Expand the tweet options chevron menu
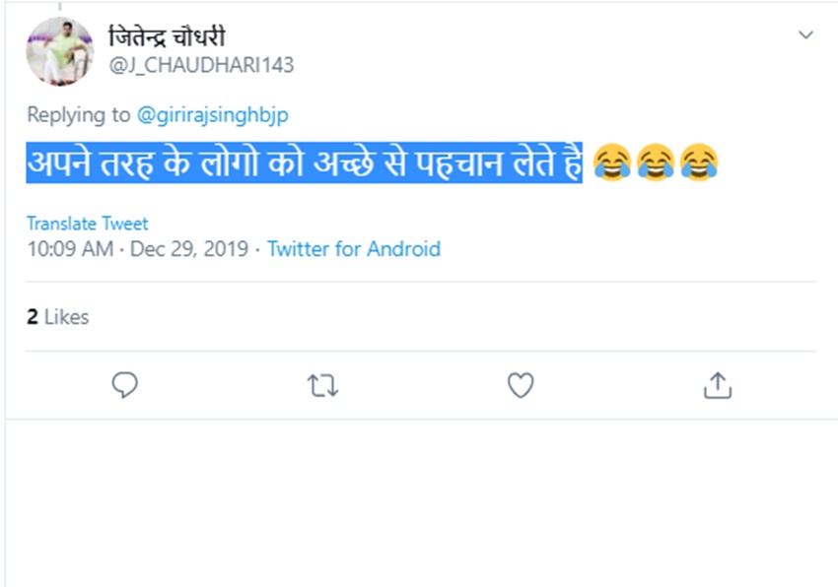The image size is (838, 587). point(805,35)
